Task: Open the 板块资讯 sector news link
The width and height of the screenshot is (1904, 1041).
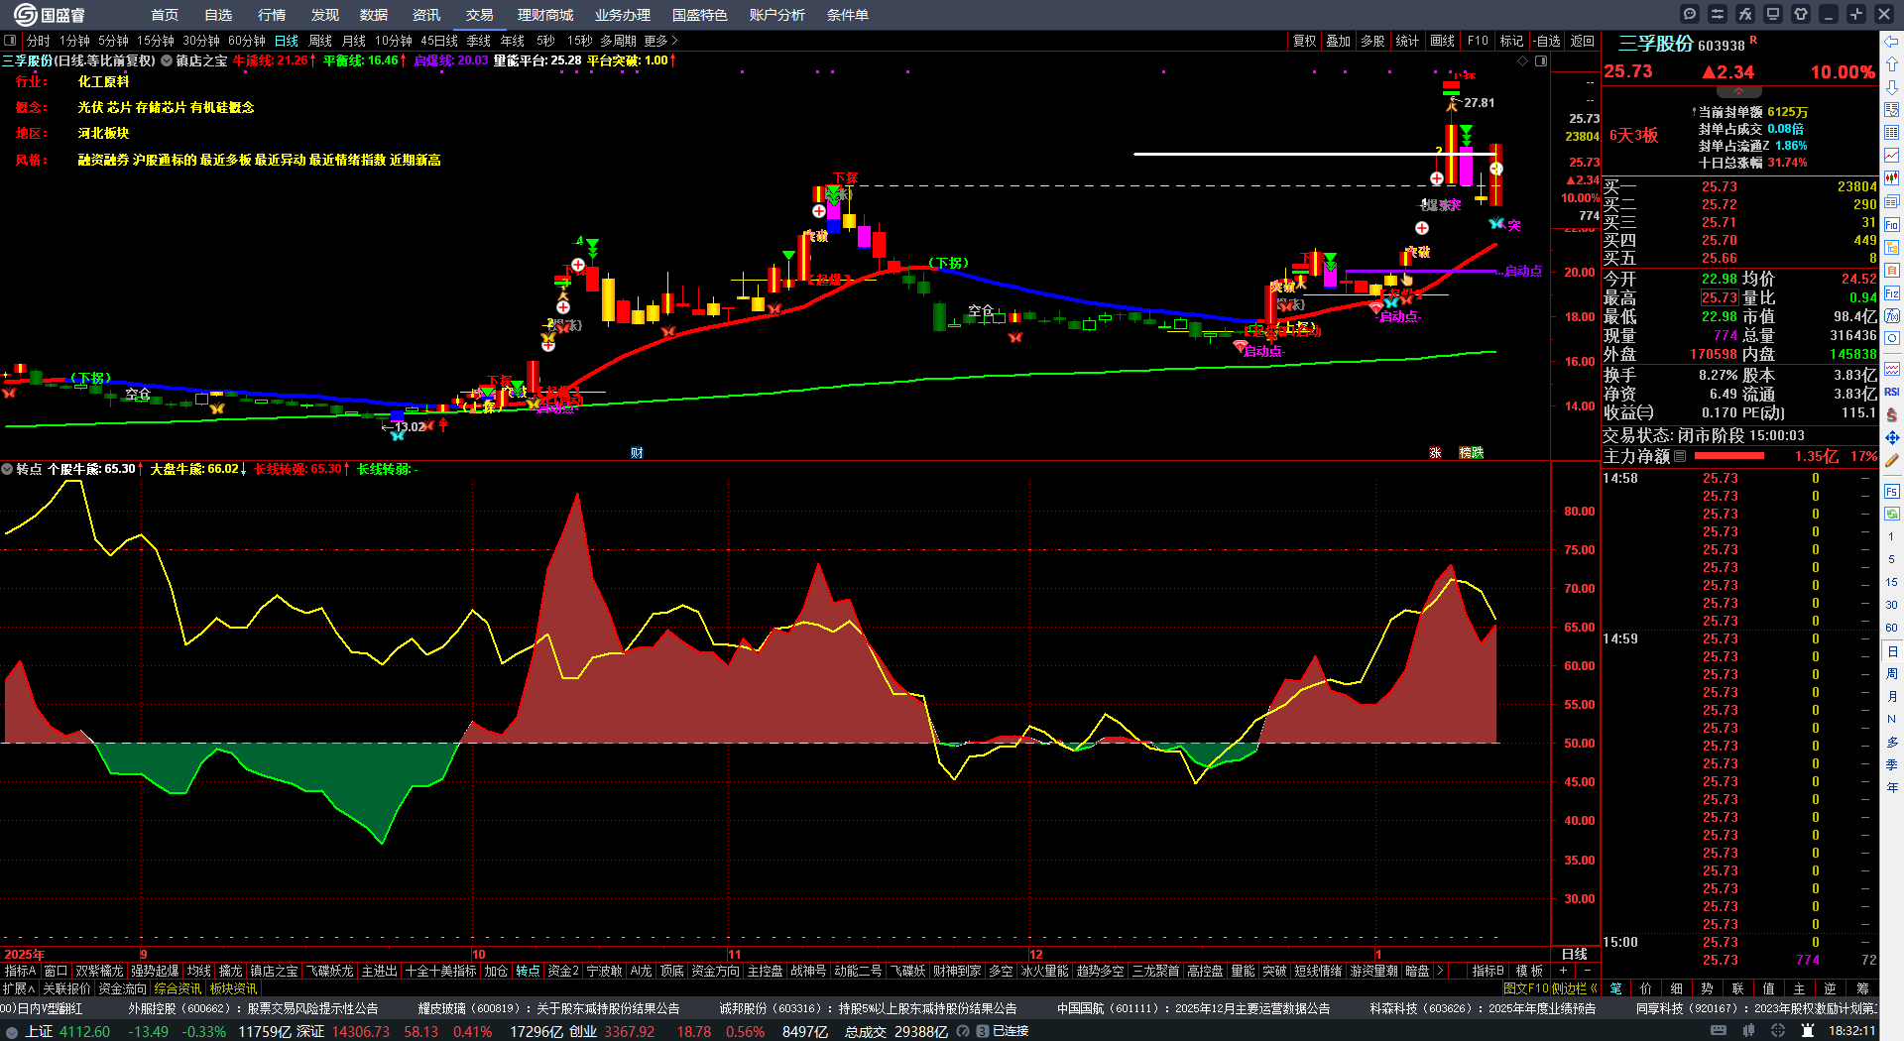Action: click(x=234, y=988)
